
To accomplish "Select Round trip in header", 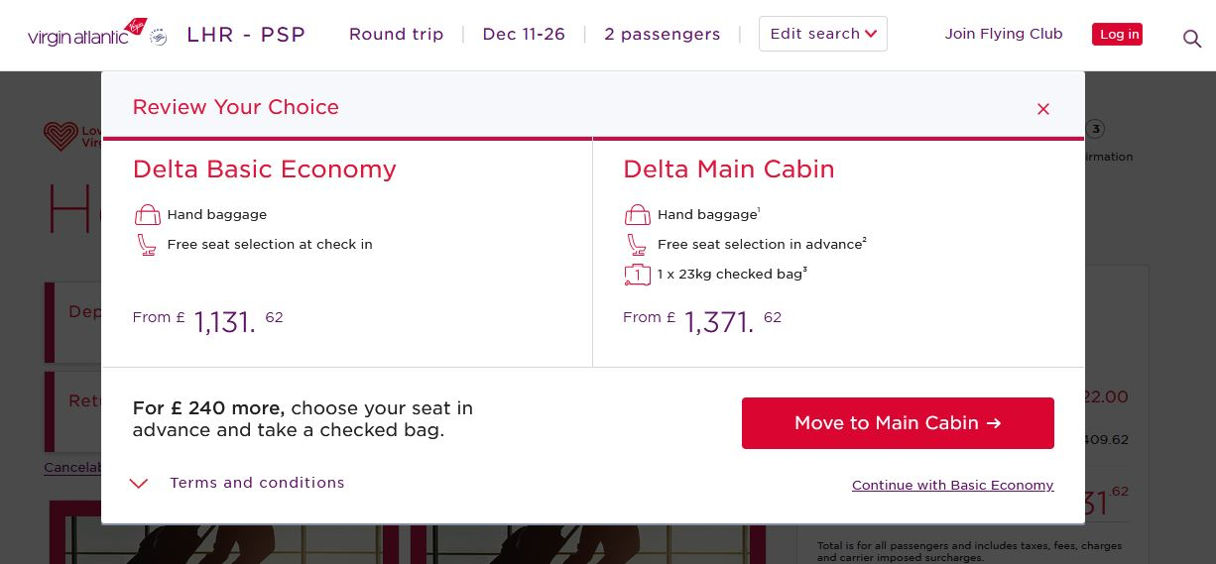I will click(397, 34).
